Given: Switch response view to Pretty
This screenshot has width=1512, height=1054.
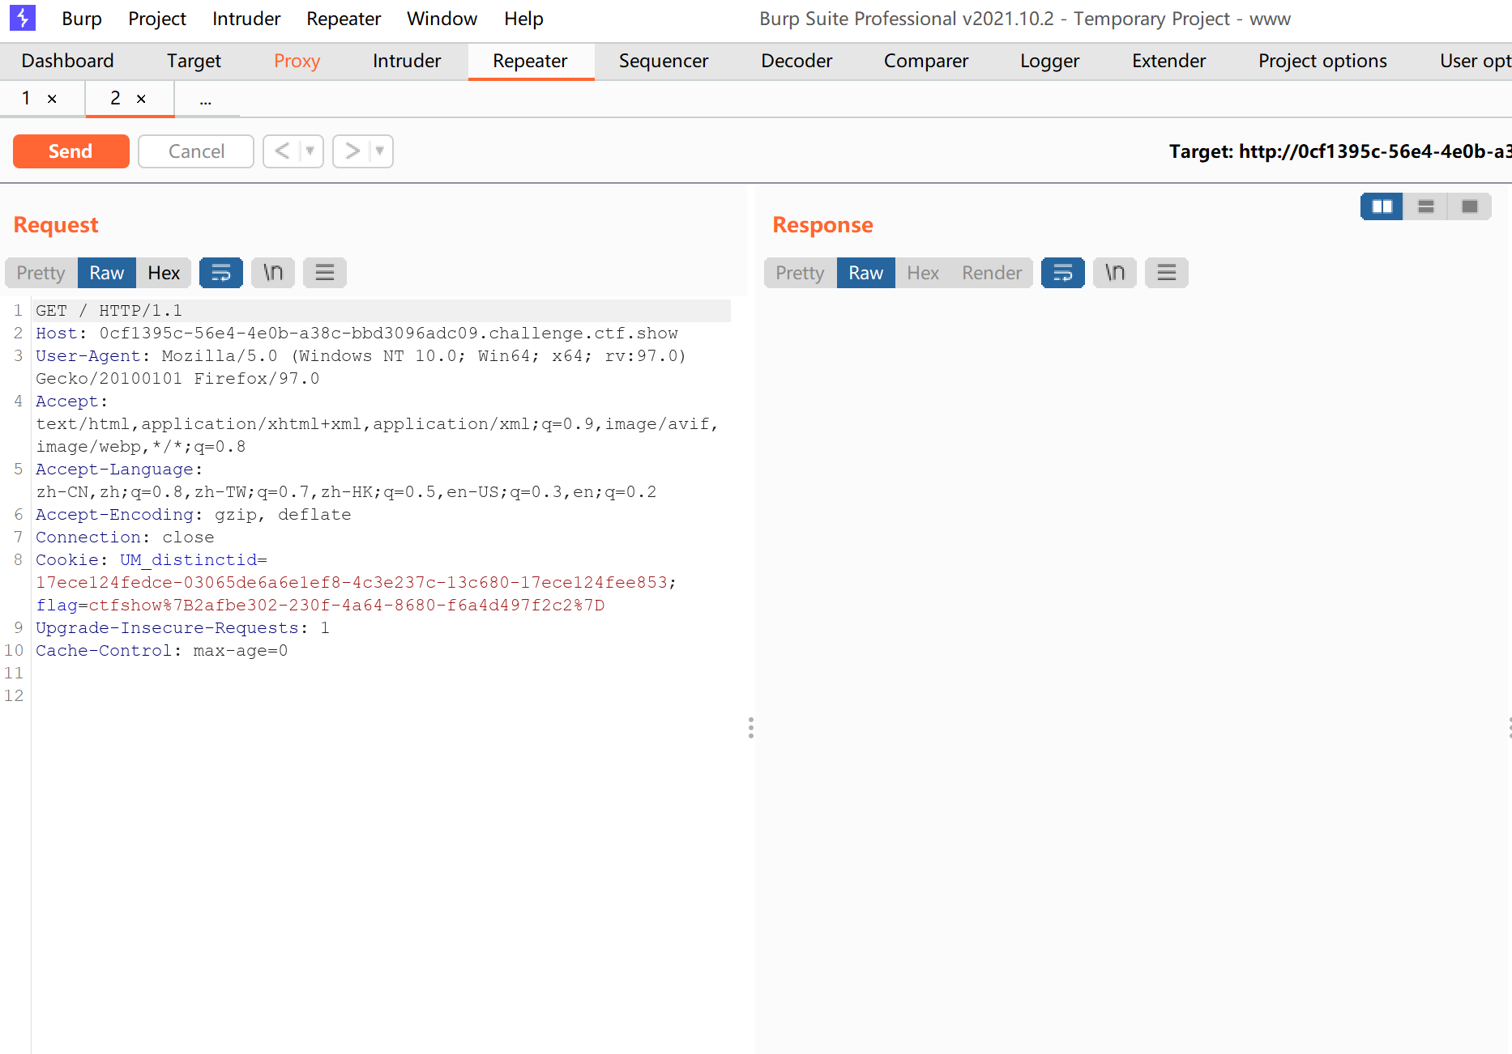Looking at the screenshot, I should (x=800, y=273).
